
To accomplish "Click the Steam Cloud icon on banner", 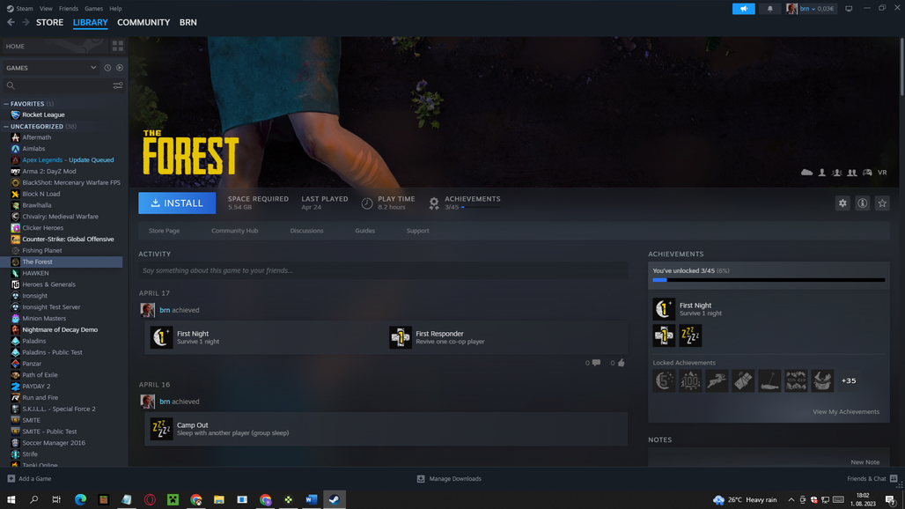I will [807, 172].
